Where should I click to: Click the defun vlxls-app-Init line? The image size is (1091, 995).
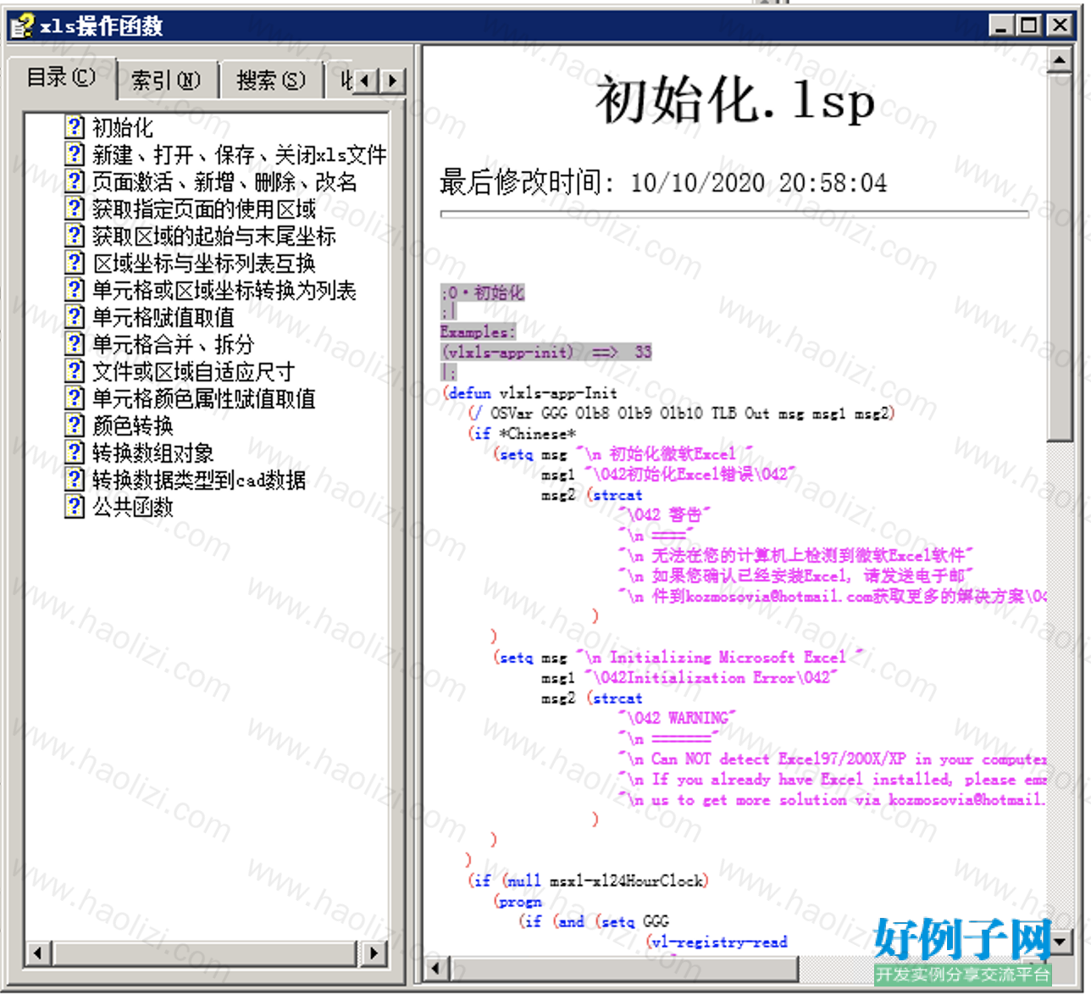[x=529, y=392]
